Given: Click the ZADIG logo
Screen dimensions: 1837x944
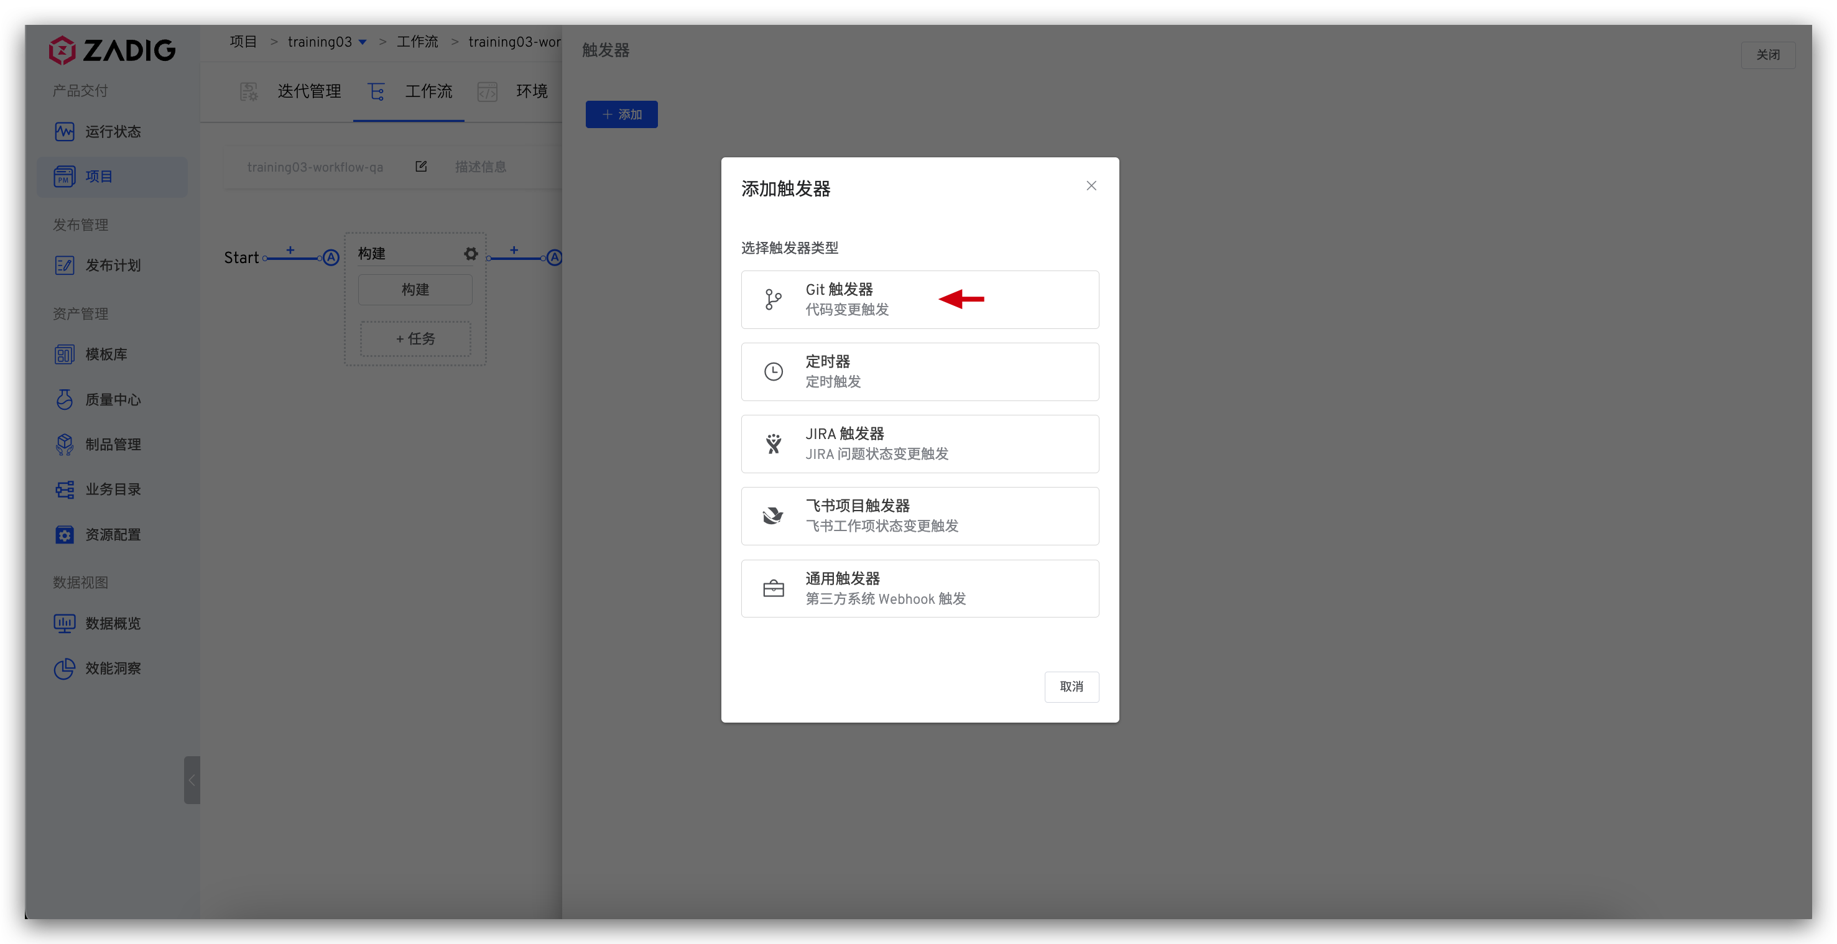Looking at the screenshot, I should (x=112, y=50).
